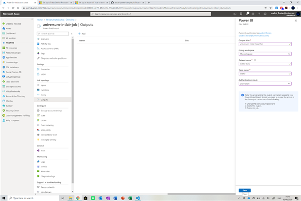
Task: Open File Explorer from taskbar
Action: click(x=71, y=198)
